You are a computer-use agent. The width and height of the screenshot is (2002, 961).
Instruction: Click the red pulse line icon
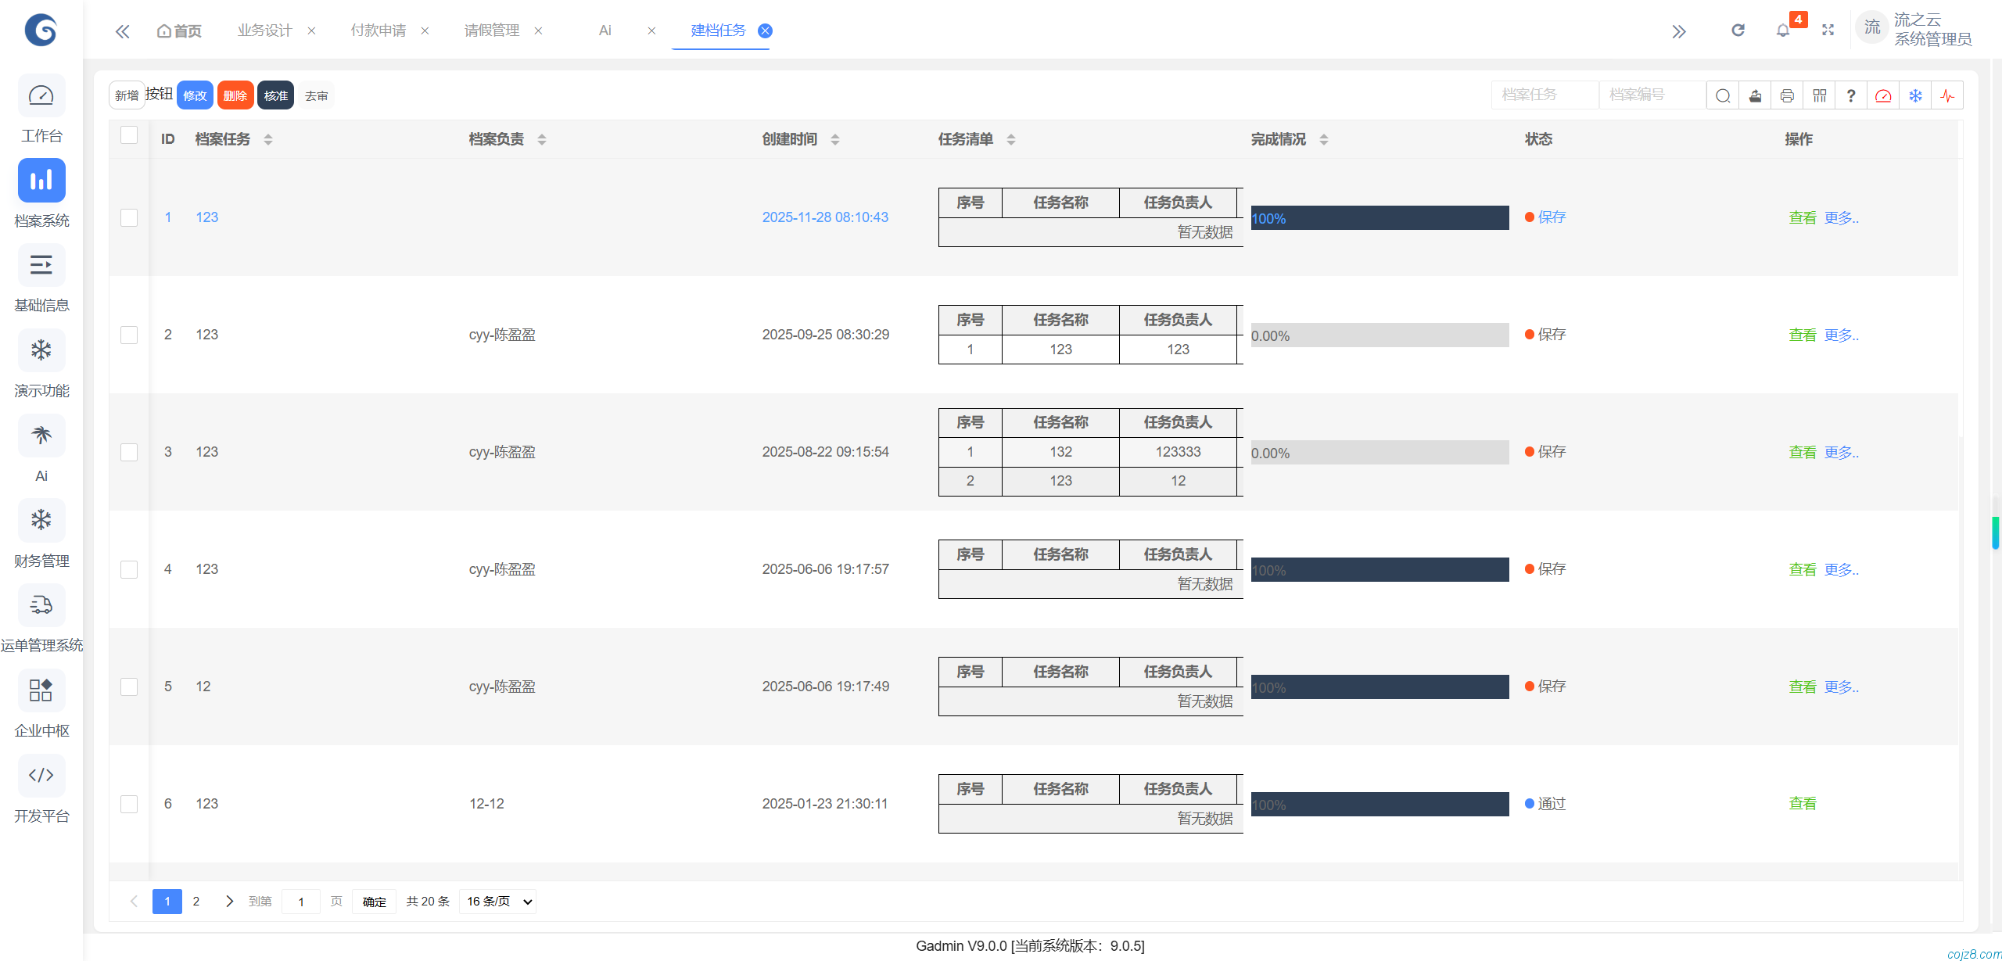[x=1947, y=95]
